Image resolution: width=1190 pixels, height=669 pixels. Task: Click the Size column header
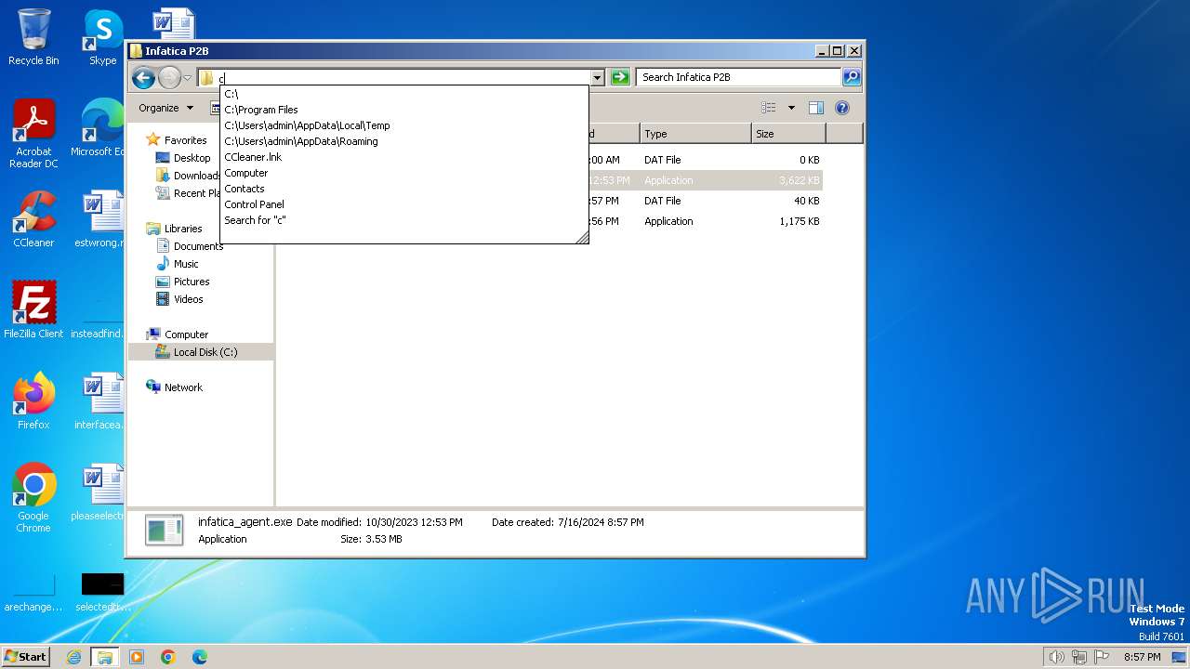(788, 134)
